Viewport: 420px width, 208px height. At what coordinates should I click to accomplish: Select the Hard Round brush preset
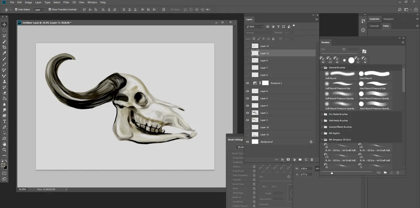(x=375, y=75)
